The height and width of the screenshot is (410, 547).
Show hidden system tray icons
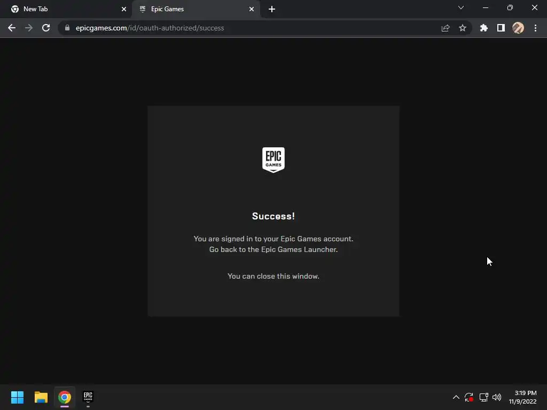(x=456, y=397)
